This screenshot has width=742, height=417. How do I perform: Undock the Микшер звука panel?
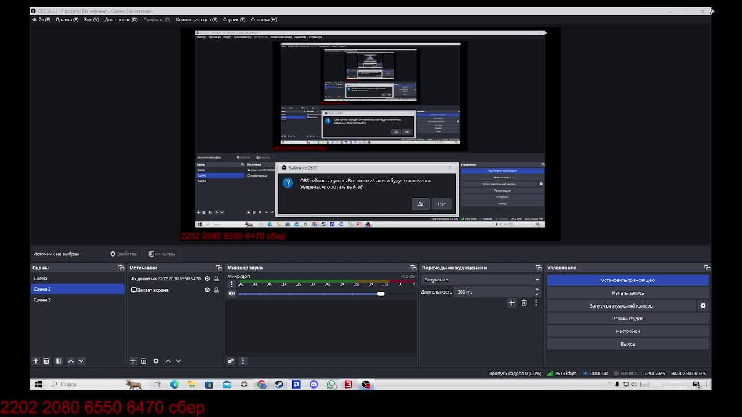tap(413, 268)
